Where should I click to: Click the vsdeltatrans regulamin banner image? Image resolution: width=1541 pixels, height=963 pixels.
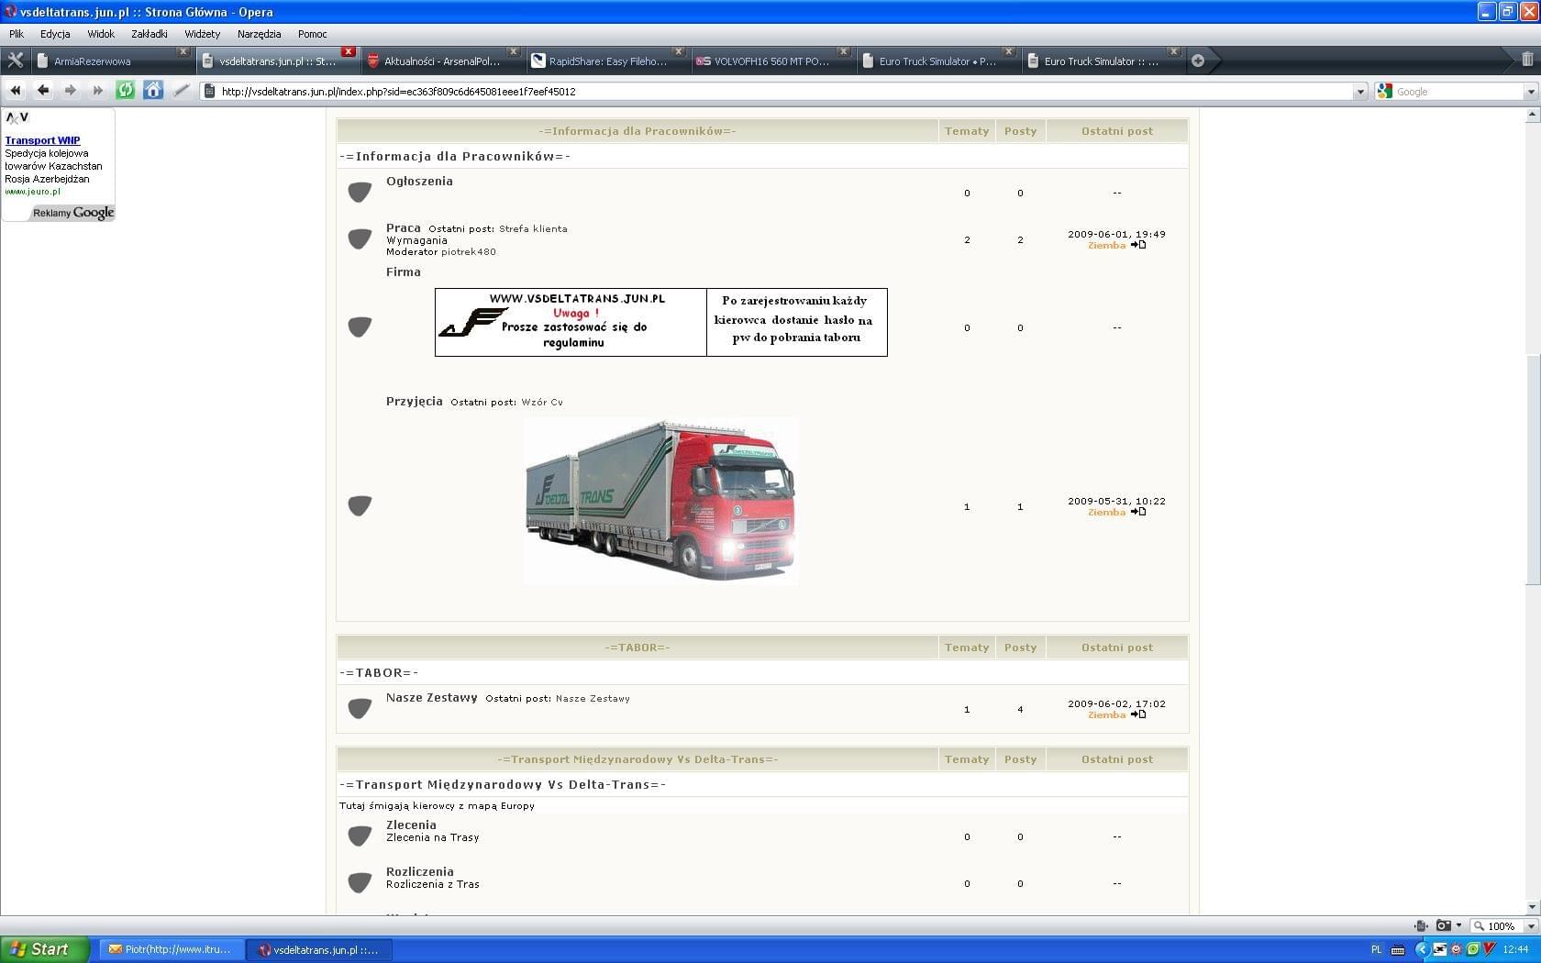pyautogui.click(x=660, y=322)
